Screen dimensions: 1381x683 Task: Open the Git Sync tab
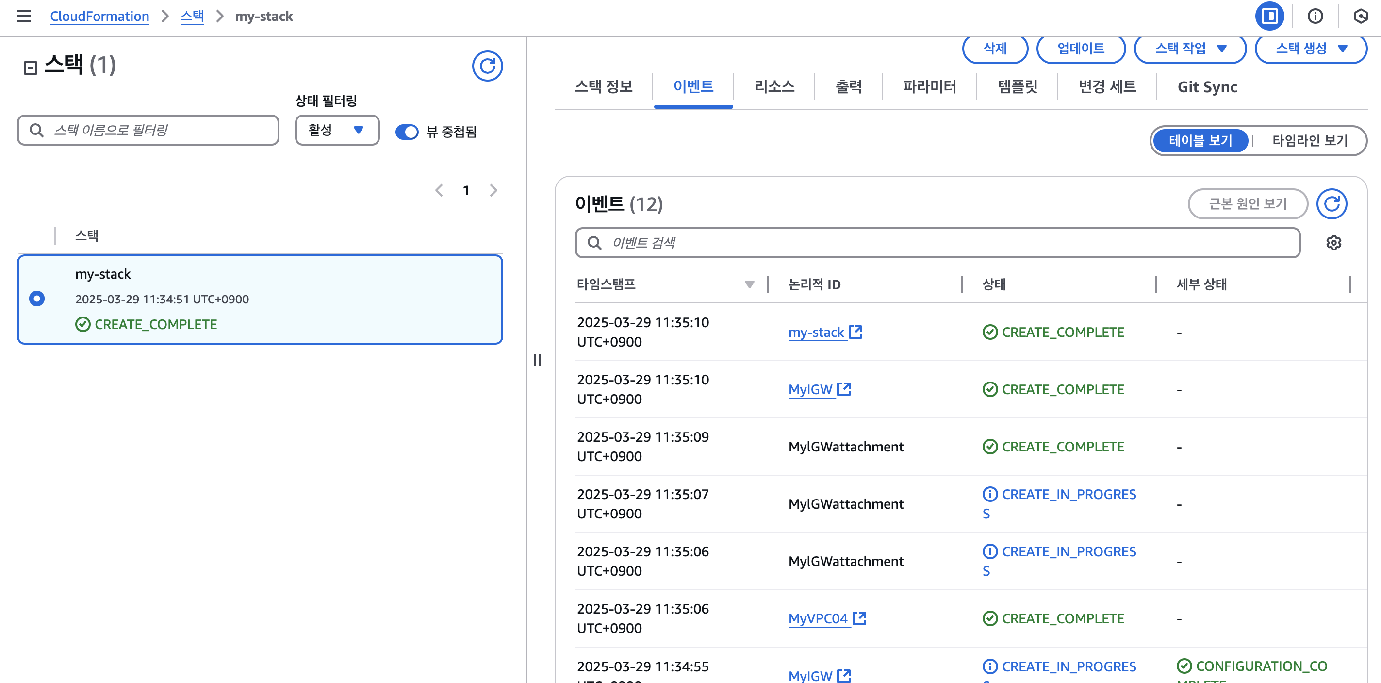pyautogui.click(x=1207, y=86)
